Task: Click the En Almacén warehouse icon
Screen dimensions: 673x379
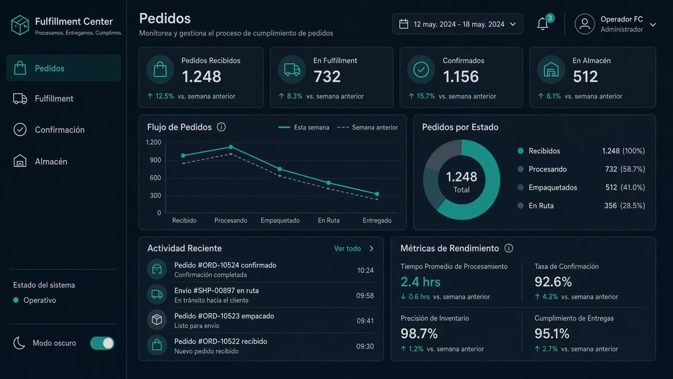Action: (x=551, y=69)
